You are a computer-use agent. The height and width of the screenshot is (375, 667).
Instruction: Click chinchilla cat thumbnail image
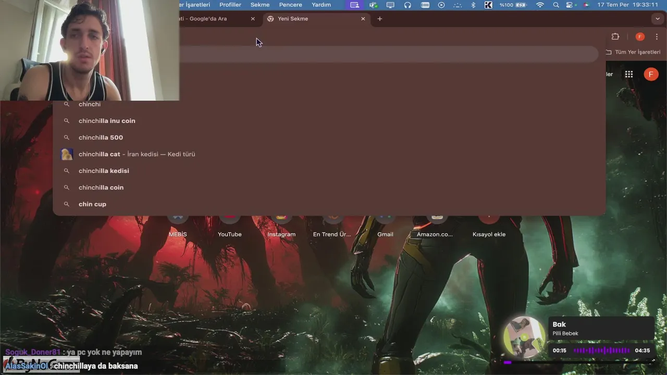(67, 154)
